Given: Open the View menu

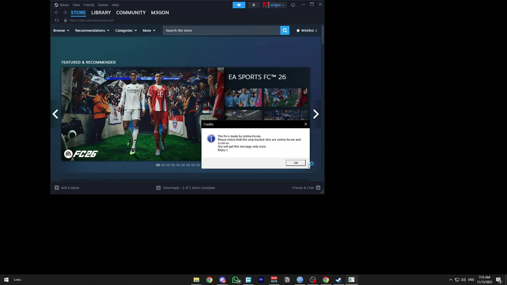Looking at the screenshot, I should click(76, 5).
